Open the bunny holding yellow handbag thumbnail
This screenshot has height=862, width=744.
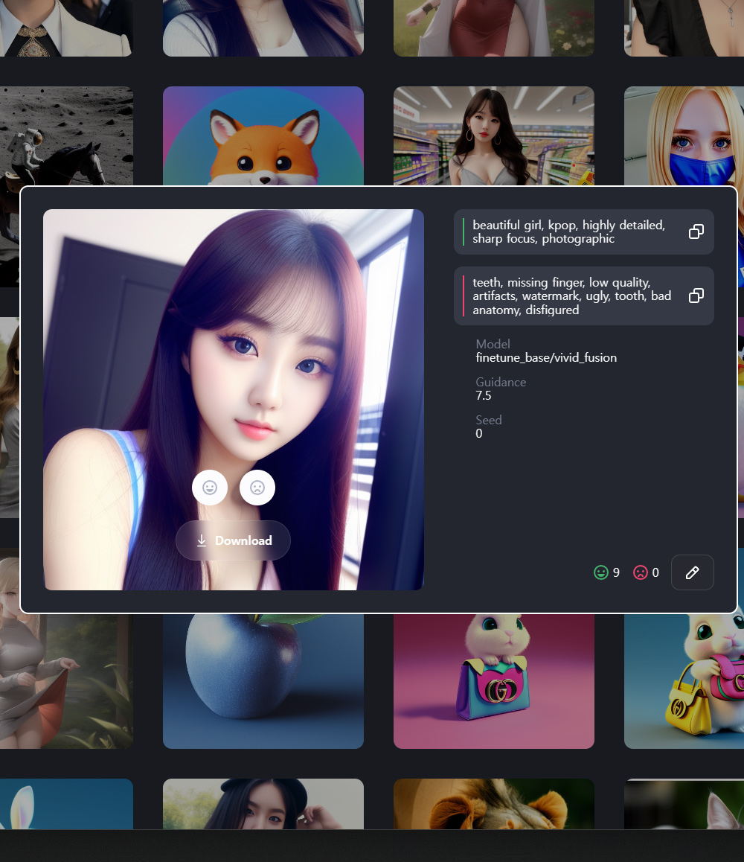pyautogui.click(x=684, y=681)
